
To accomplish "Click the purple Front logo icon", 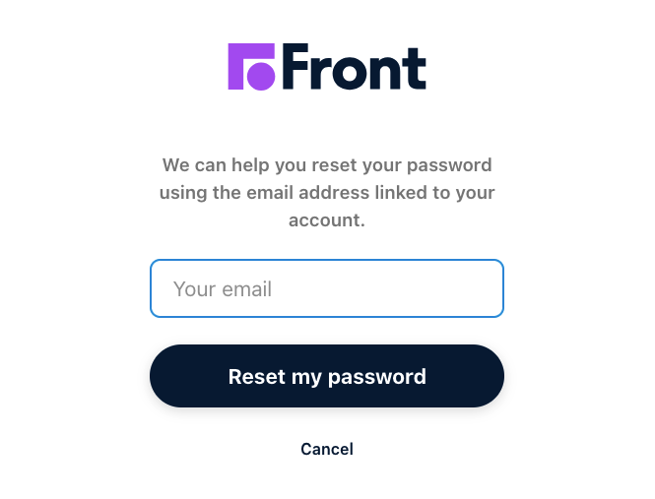I will pyautogui.click(x=252, y=67).
